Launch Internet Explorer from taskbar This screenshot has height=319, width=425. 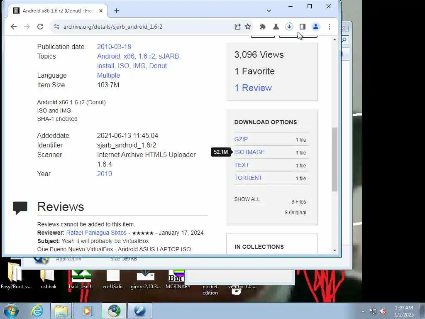[x=37, y=311]
